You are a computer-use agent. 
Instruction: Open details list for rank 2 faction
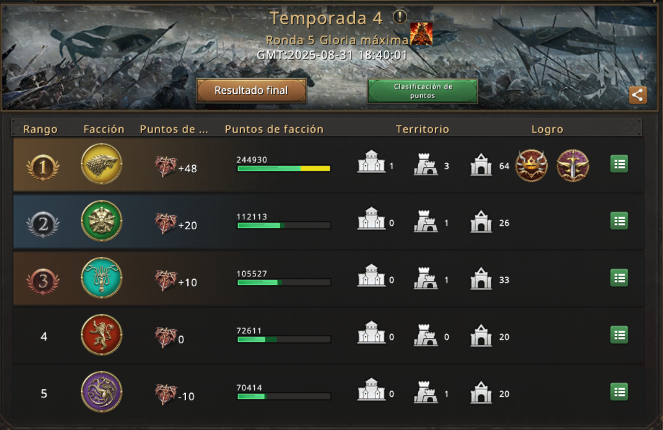[x=619, y=221]
